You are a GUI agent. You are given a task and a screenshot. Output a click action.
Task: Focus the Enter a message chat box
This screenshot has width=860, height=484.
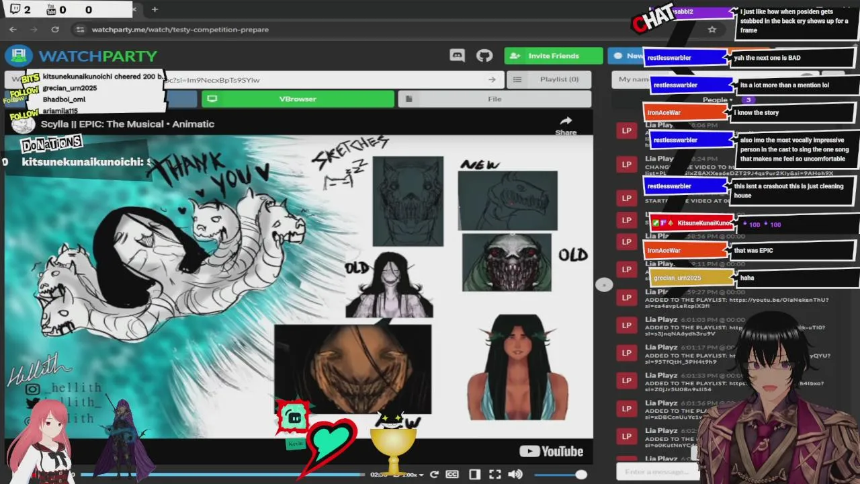657,472
